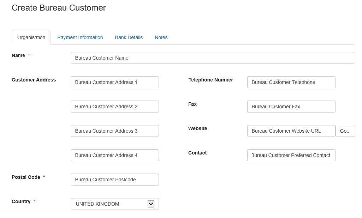This screenshot has width=362, height=218.
Task: Focus the Bureau Customer Name field
Action: point(212,58)
